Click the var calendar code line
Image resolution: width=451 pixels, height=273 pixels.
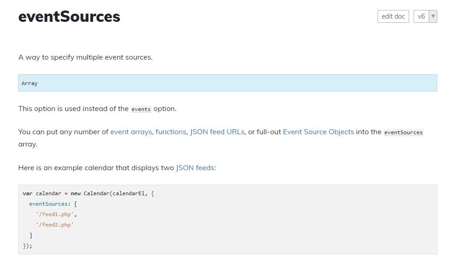pyautogui.click(x=89, y=193)
